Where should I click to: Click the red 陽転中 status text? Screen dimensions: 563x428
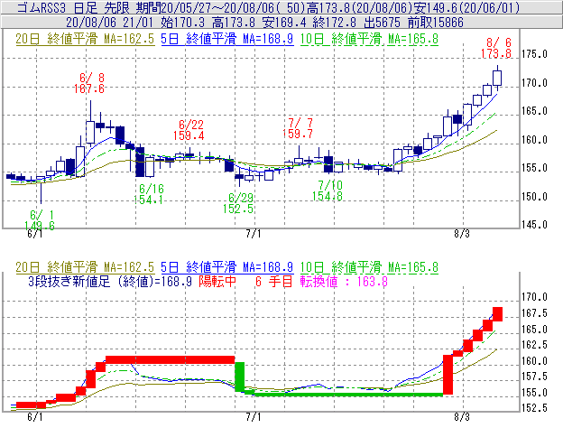click(217, 282)
